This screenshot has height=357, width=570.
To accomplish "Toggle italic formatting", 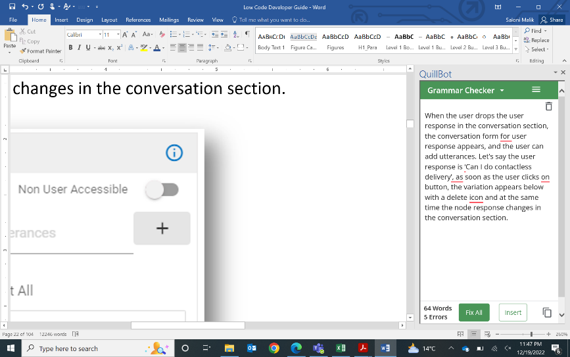I will pyautogui.click(x=79, y=47).
